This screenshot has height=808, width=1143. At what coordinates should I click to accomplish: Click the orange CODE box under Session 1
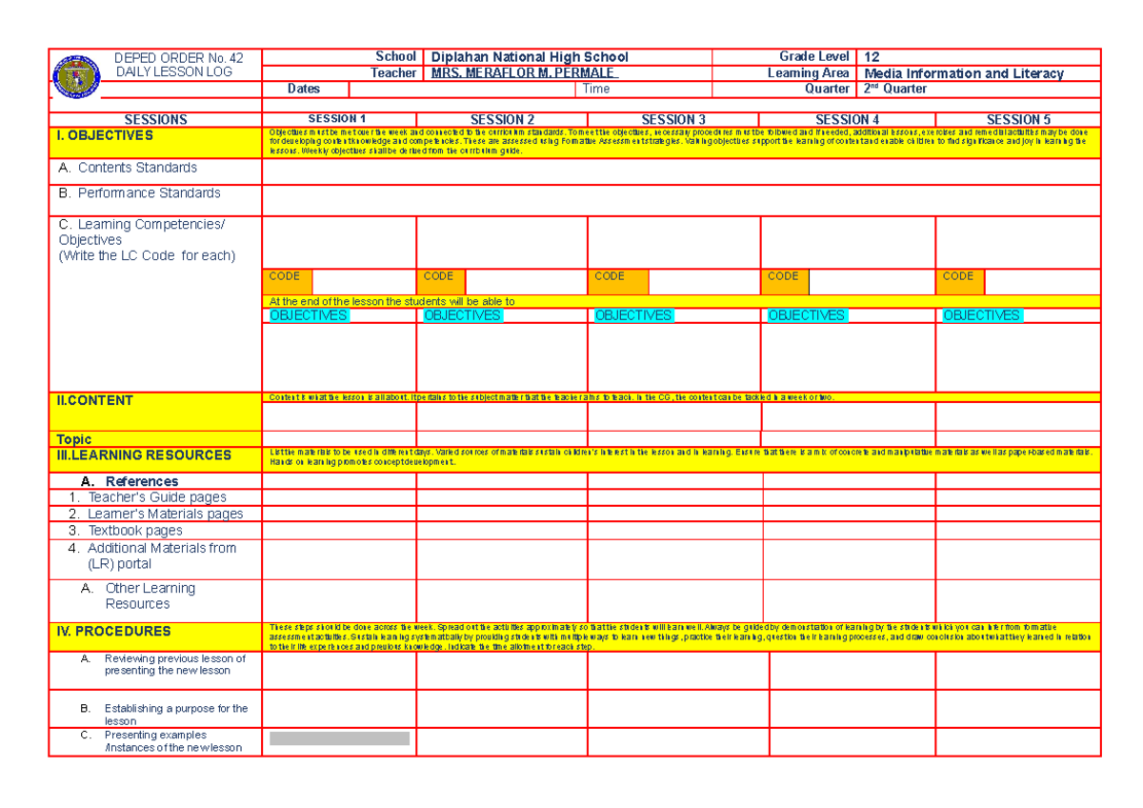click(x=286, y=280)
